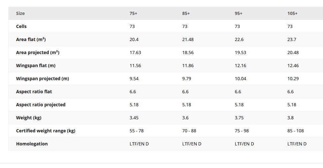Click the Size column header

click(20, 13)
